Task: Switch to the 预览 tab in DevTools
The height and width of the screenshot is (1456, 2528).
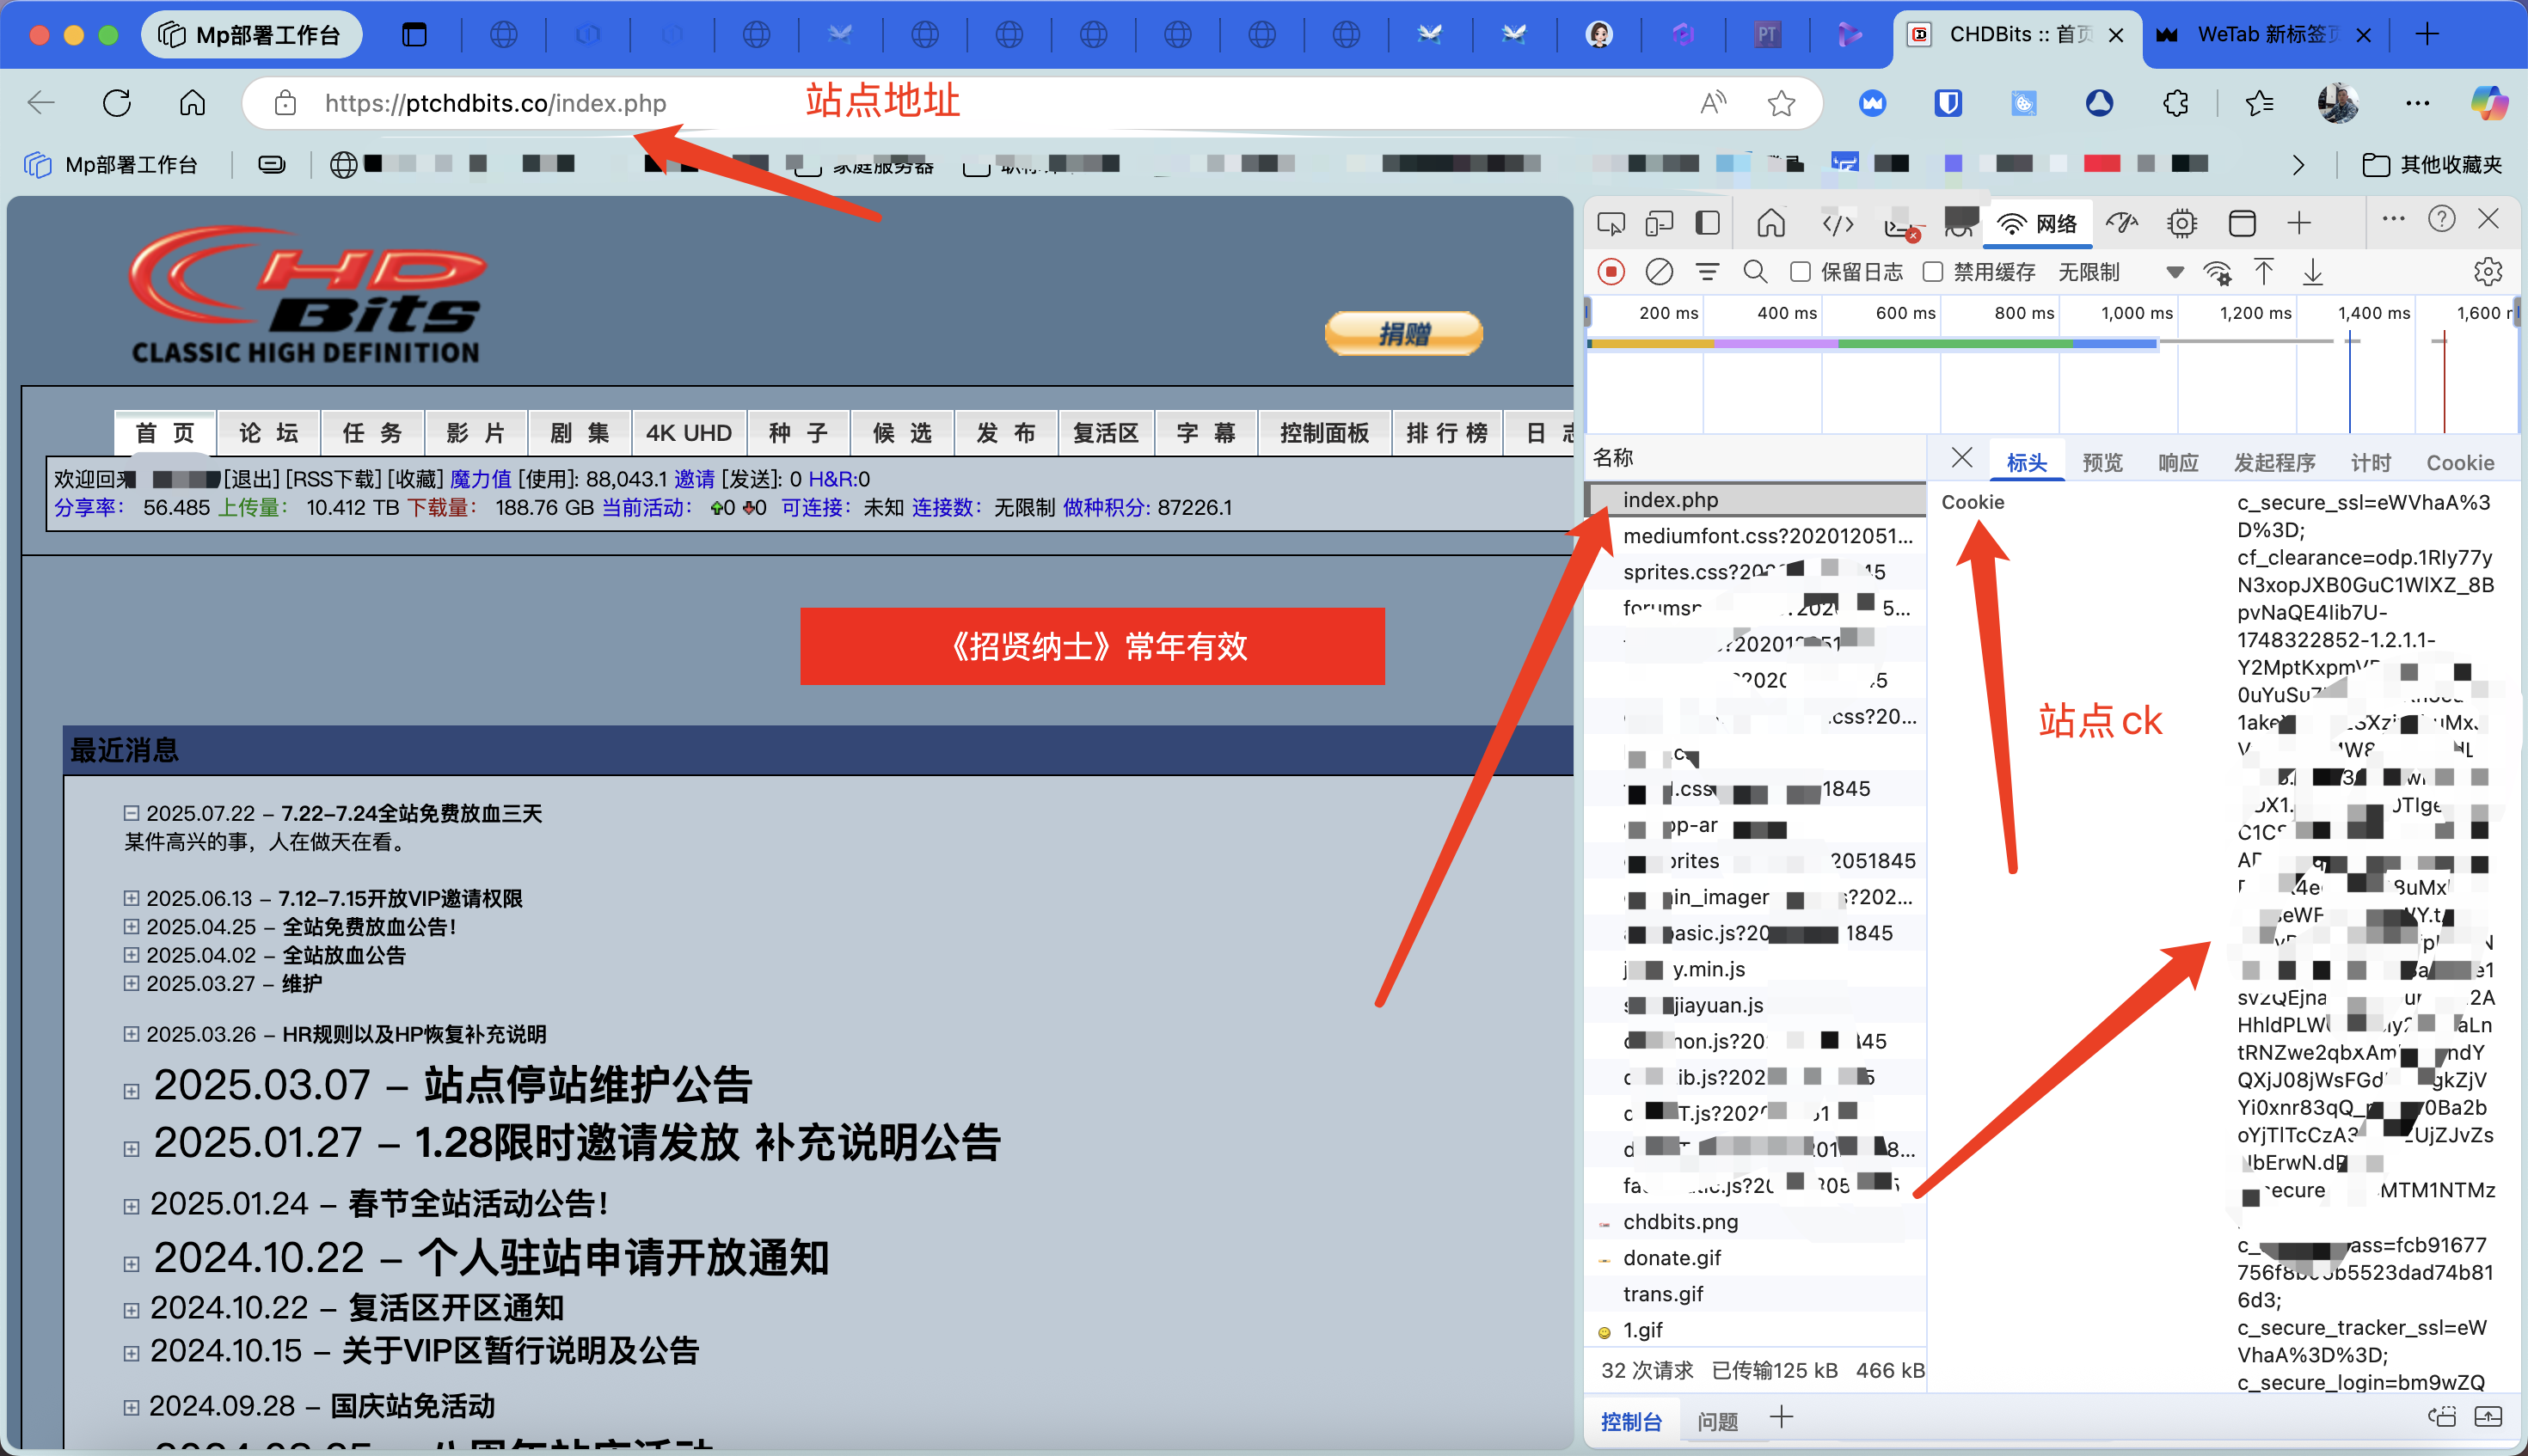Action: click(2102, 462)
